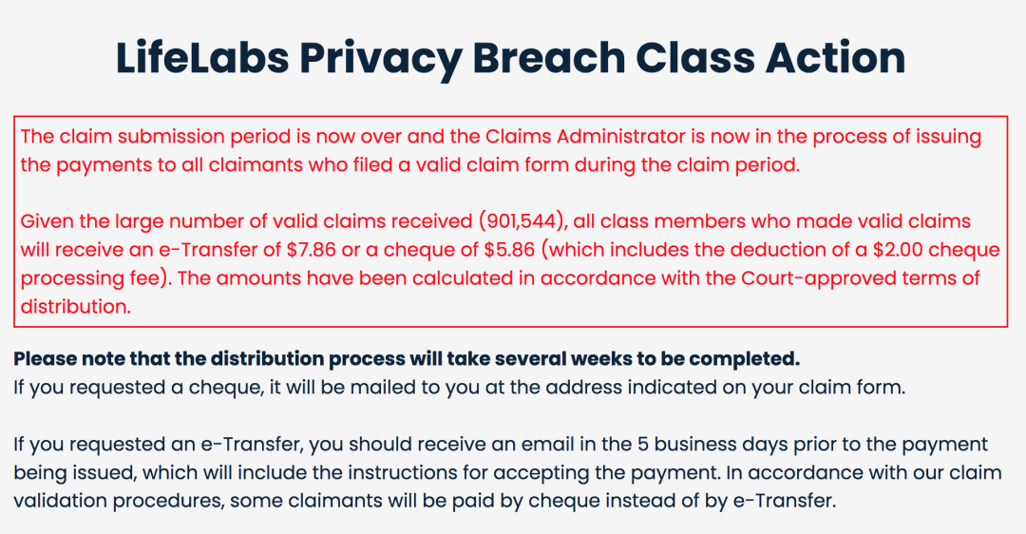Click the LifeLabs Privacy Breach Class Action heading
Viewport: 1026px width, 534px height.
tap(510, 58)
